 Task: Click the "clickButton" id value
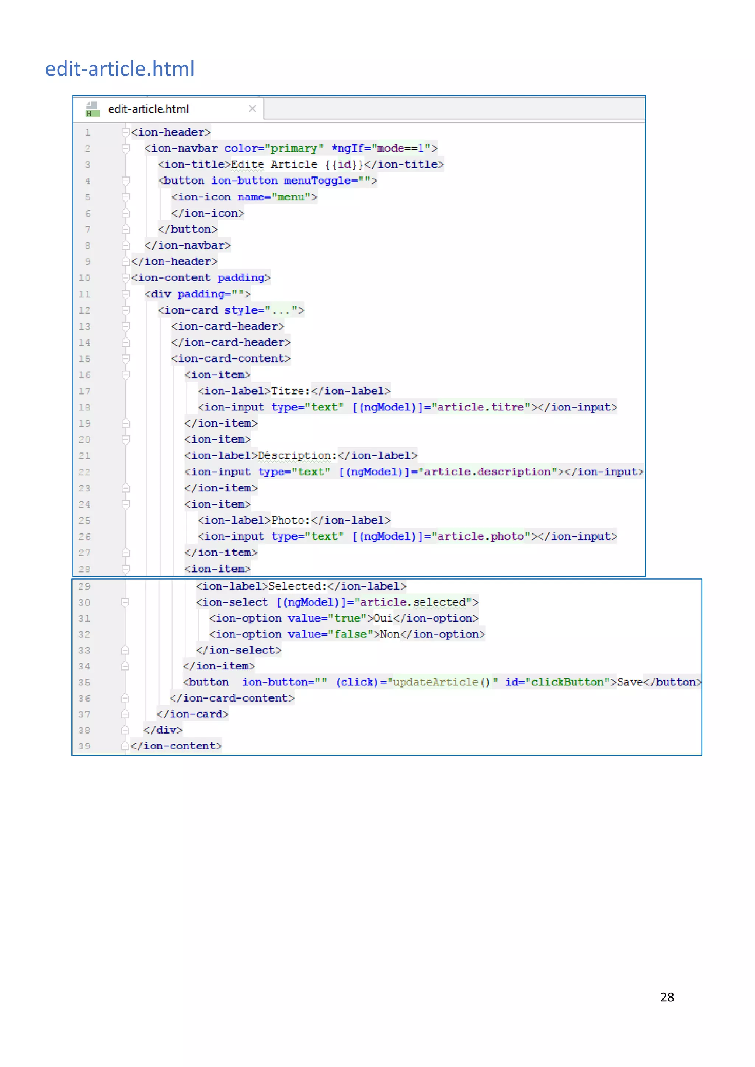567,682
